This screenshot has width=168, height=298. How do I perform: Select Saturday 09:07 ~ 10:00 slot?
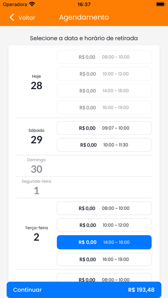pyautogui.click(x=104, y=128)
